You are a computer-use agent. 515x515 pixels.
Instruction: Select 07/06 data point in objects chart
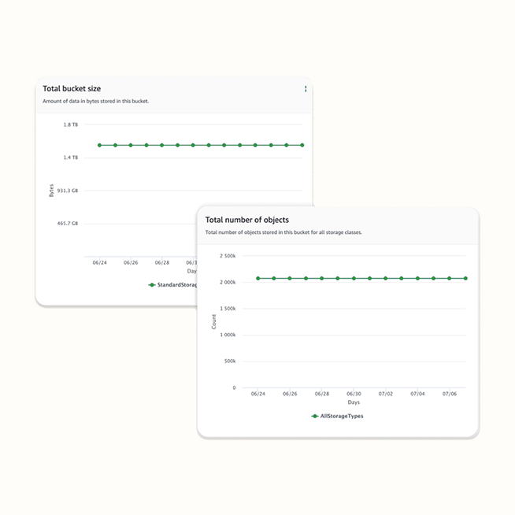tap(450, 278)
